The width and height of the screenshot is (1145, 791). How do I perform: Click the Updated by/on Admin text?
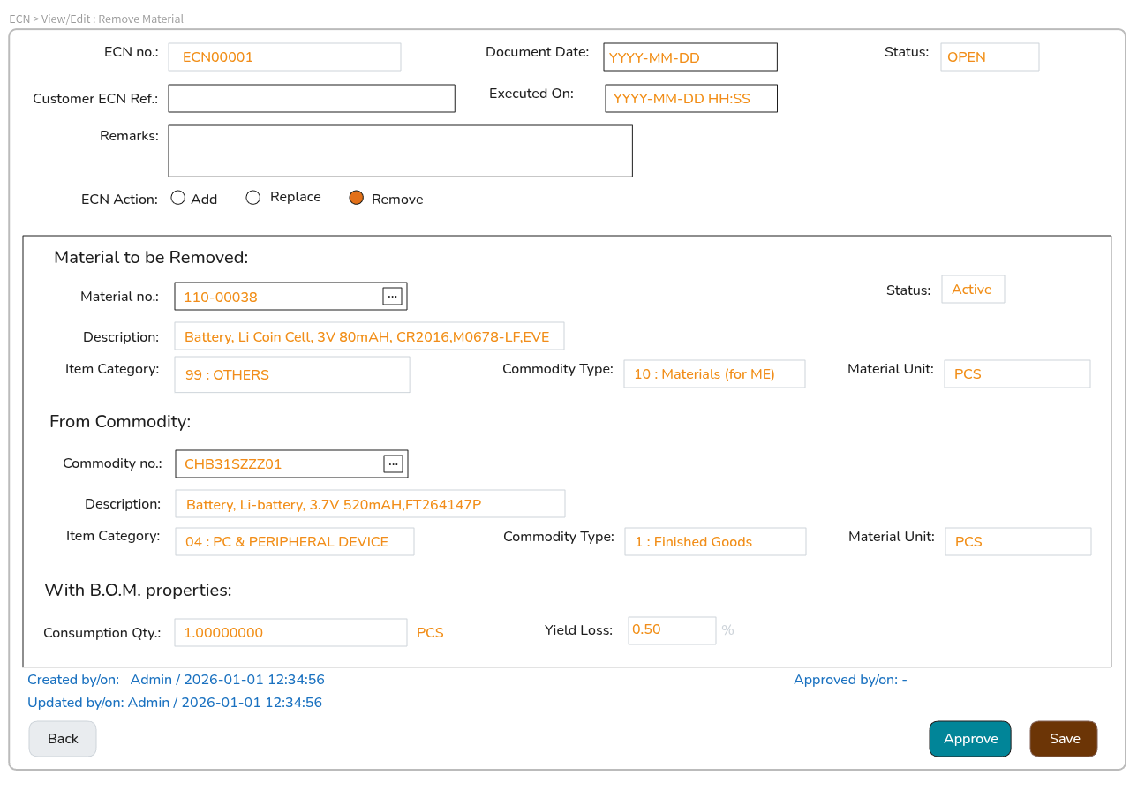175,703
